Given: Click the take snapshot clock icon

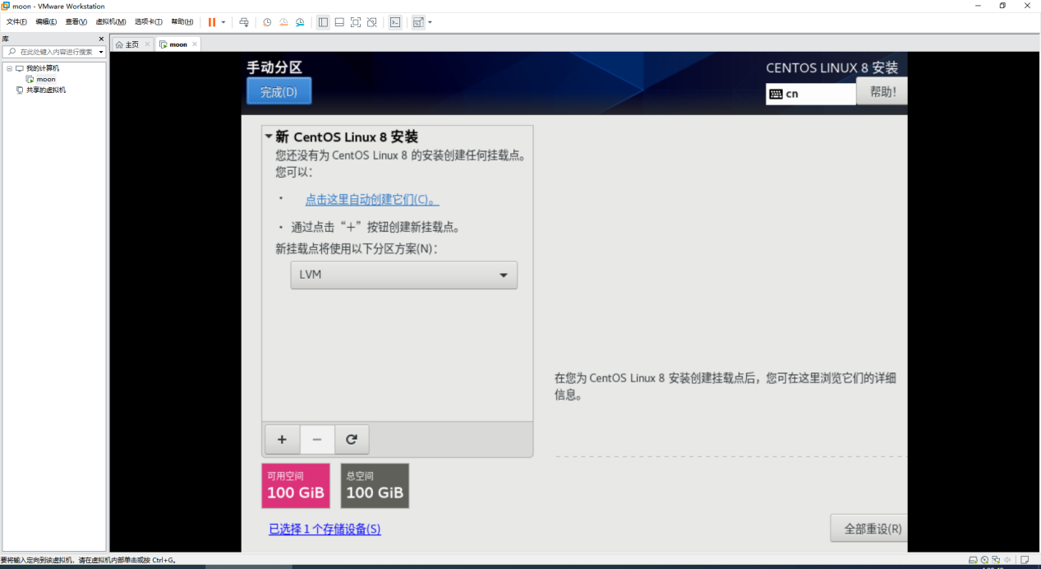Looking at the screenshot, I should (x=267, y=22).
